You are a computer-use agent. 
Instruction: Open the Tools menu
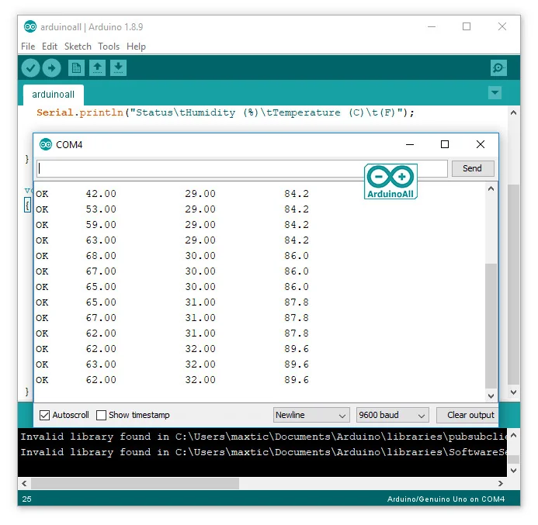click(x=109, y=47)
